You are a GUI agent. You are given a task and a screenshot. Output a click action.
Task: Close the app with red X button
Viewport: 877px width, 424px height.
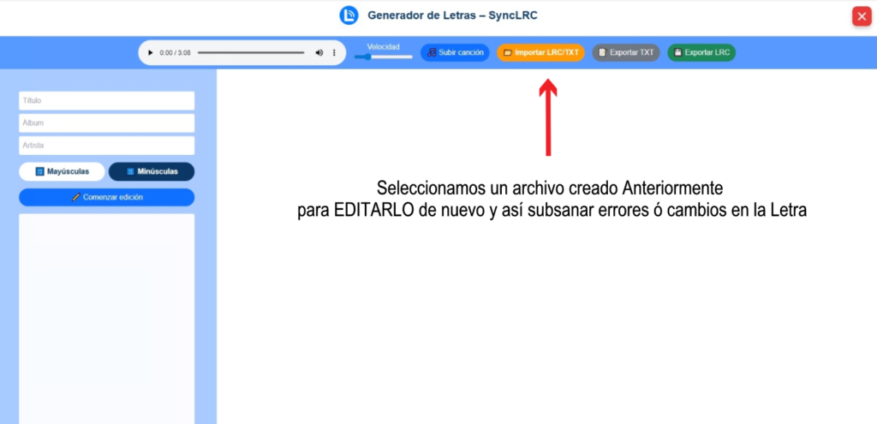(861, 16)
